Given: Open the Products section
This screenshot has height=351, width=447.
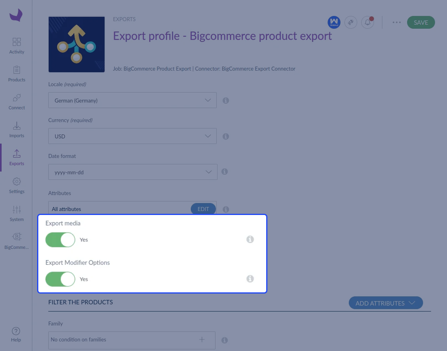Looking at the screenshot, I should (16, 74).
